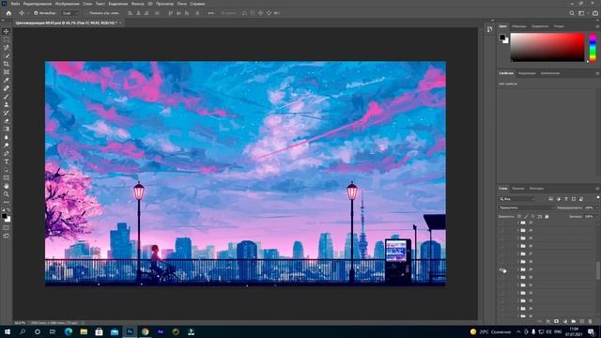
Task: Create new adjustment layer icon
Action: (565, 321)
